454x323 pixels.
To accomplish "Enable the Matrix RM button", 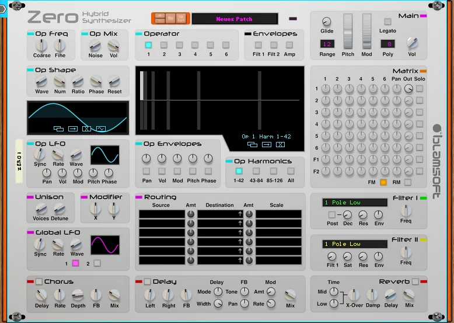I will 408,182.
